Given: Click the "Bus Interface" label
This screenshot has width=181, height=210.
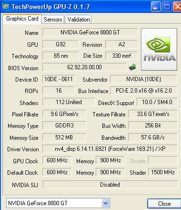Looking at the screenshot, I should [x=93, y=91].
